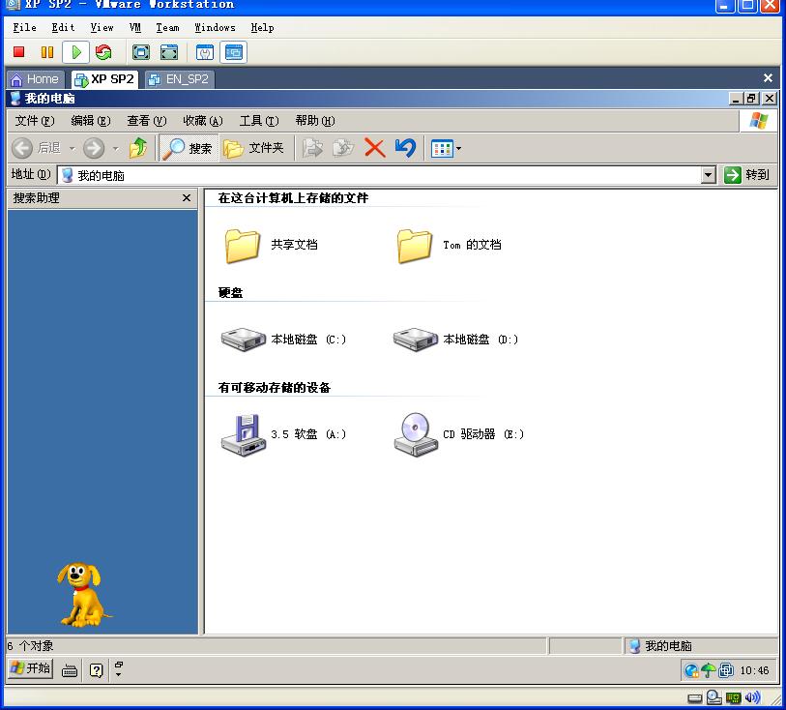This screenshot has height=710, width=786.
Task: Close the current VMware tab
Action: (x=768, y=78)
